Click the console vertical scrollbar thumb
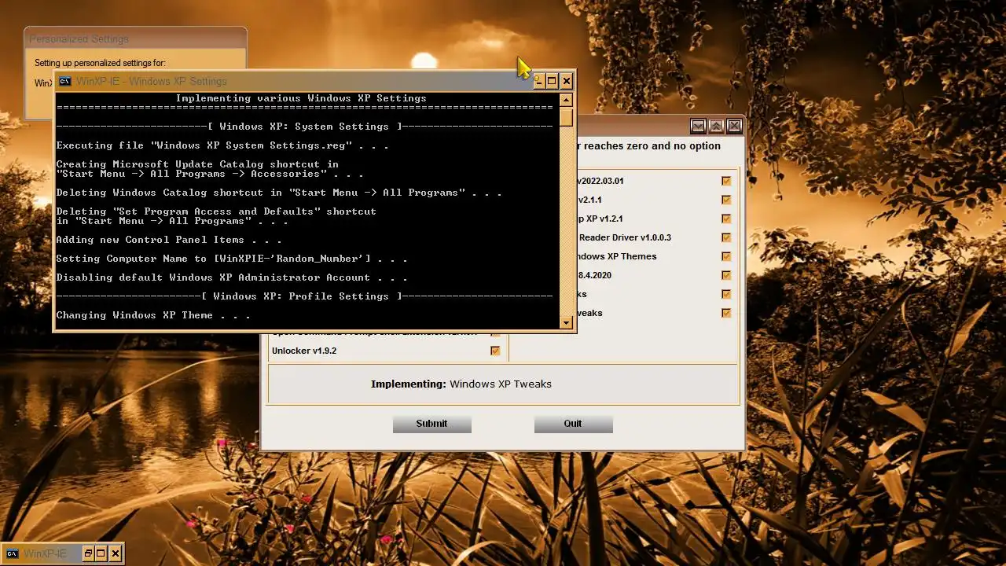The height and width of the screenshot is (566, 1006). (x=566, y=117)
